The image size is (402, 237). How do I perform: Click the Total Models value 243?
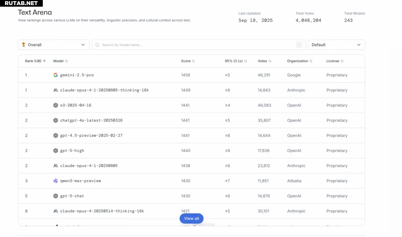(349, 20)
